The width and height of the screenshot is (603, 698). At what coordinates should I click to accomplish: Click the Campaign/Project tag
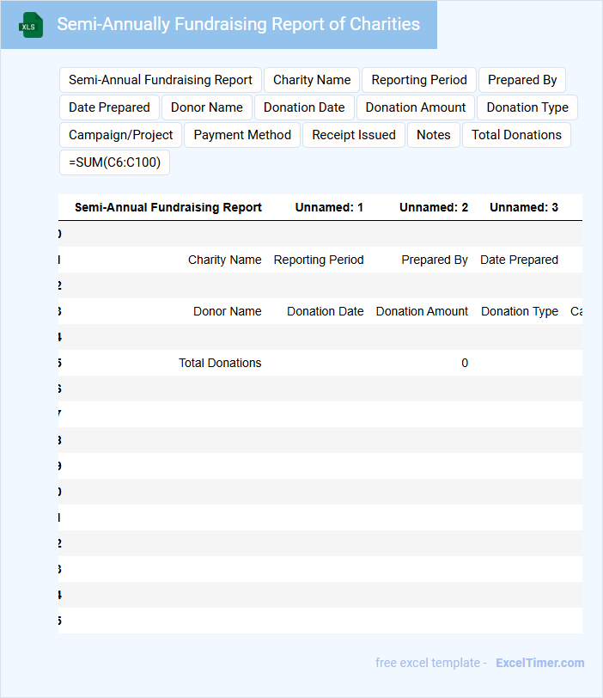tap(120, 135)
